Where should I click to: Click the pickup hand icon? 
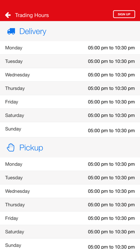coord(11,147)
